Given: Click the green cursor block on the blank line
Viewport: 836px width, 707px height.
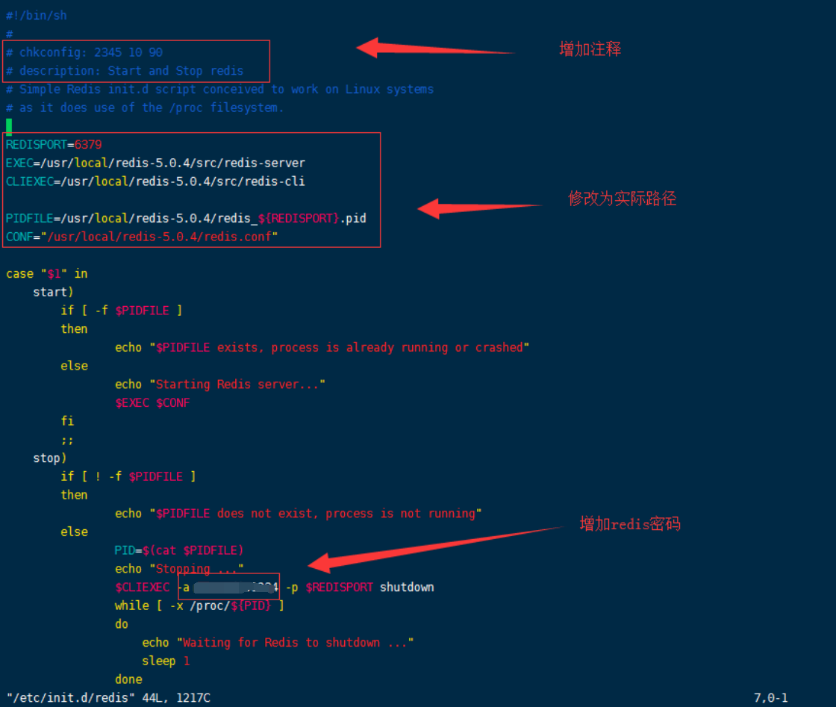Looking at the screenshot, I should pyautogui.click(x=9, y=127).
